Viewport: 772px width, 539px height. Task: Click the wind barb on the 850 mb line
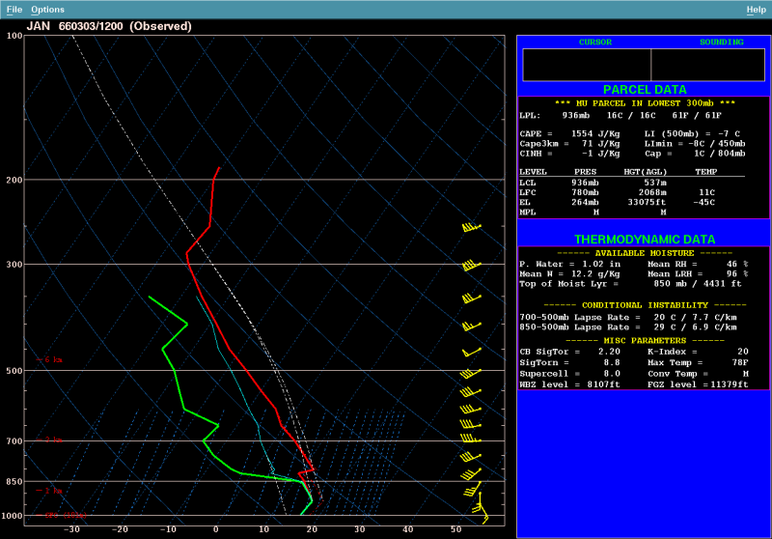(x=472, y=488)
